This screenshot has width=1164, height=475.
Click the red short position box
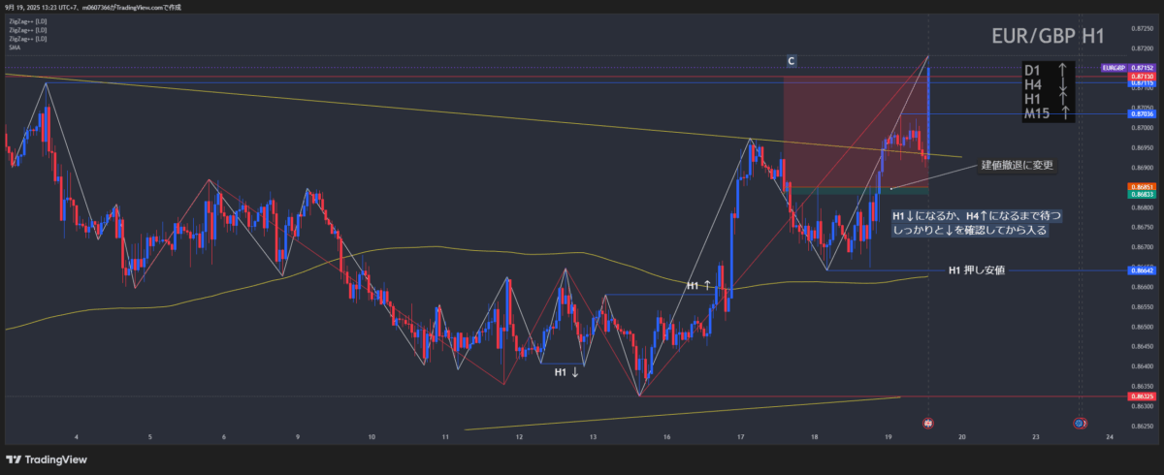tap(854, 131)
